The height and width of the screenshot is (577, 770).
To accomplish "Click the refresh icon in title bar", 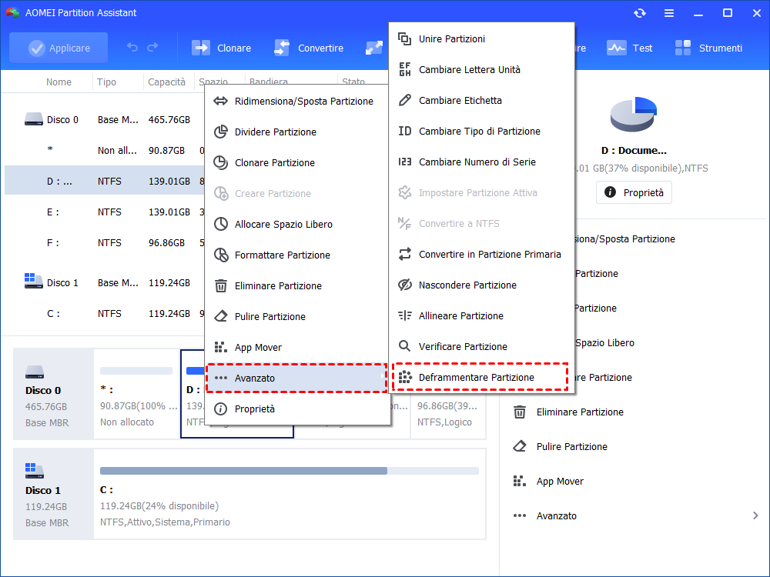I will pos(640,13).
